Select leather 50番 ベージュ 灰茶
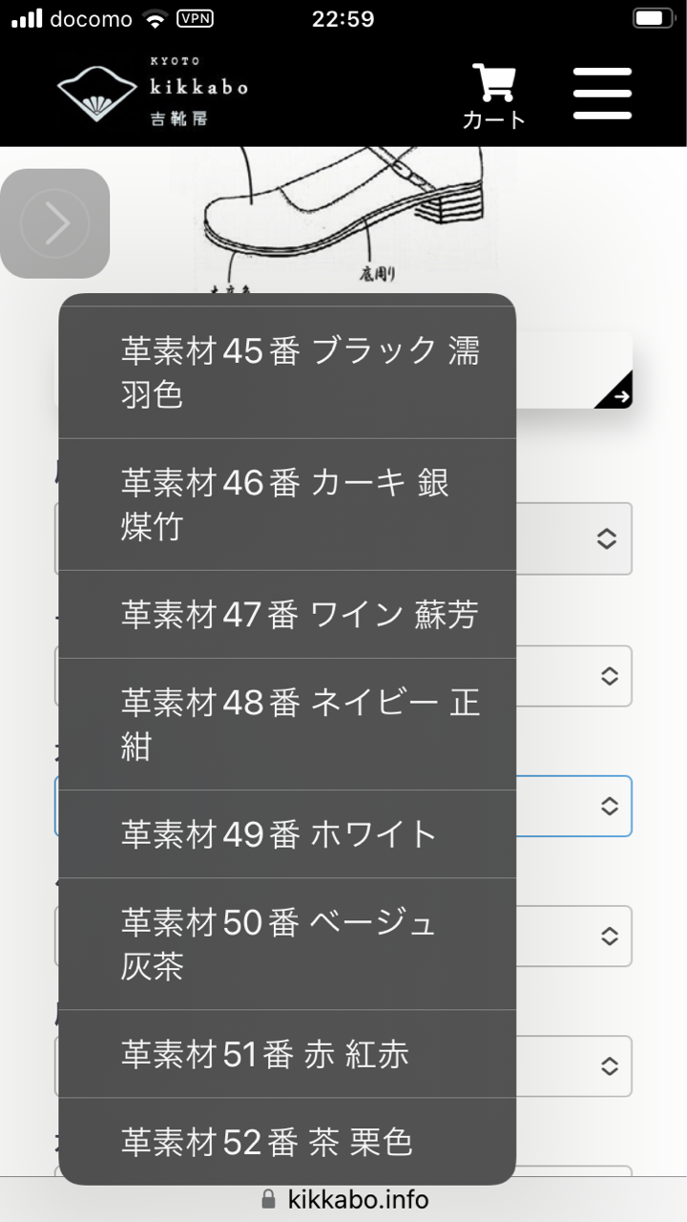The image size is (687, 1222). (286, 943)
